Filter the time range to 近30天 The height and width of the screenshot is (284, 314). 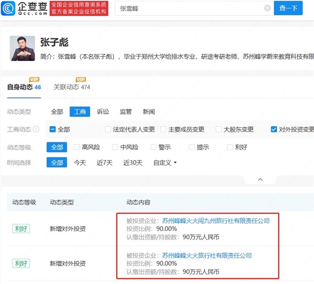(133, 163)
